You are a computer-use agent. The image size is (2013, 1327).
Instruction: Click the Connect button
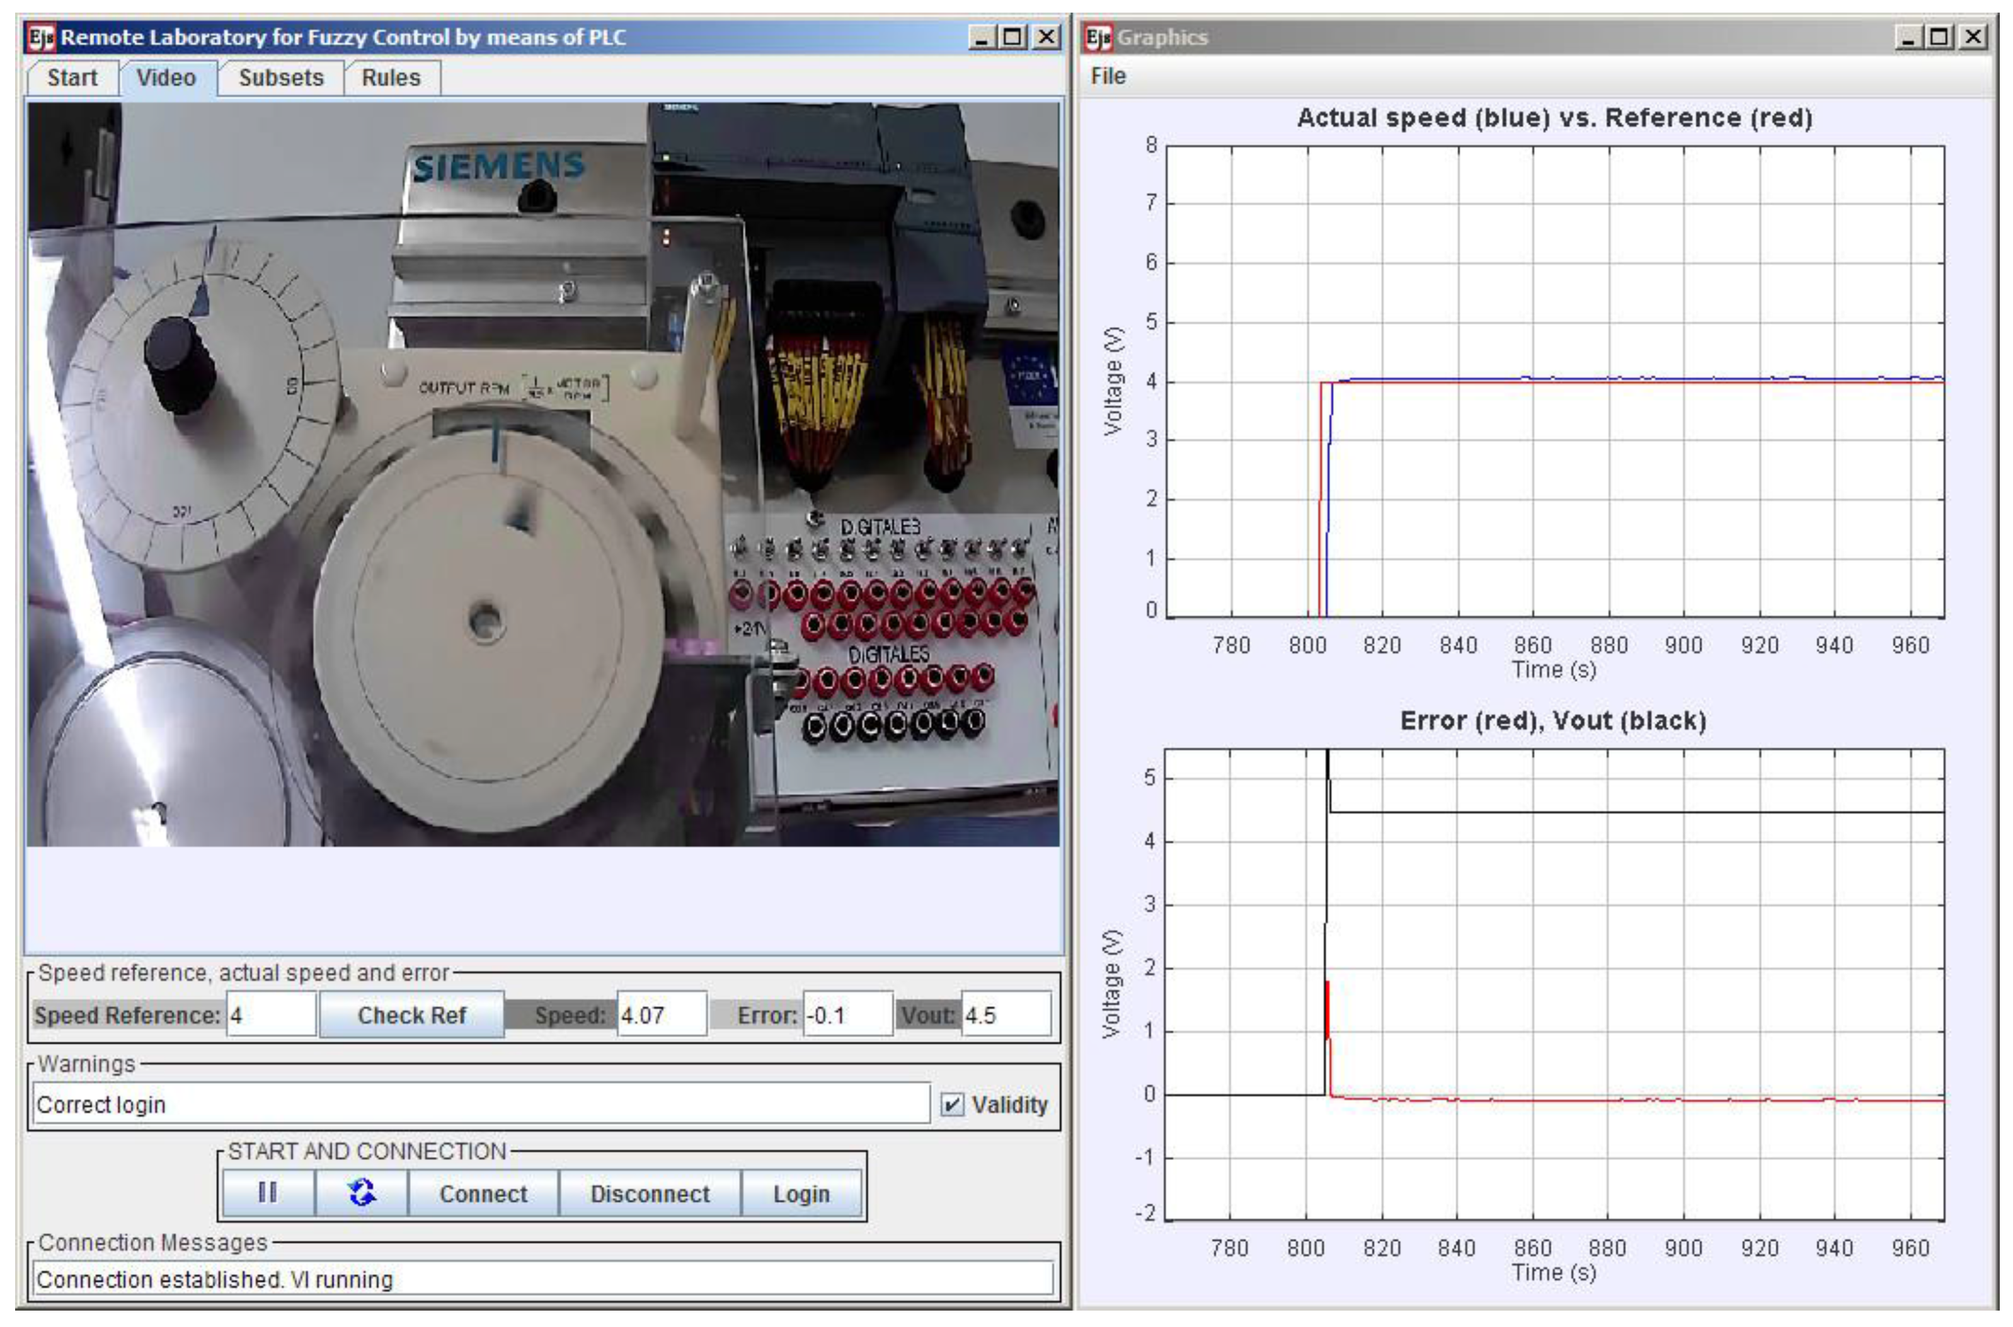point(483,1193)
